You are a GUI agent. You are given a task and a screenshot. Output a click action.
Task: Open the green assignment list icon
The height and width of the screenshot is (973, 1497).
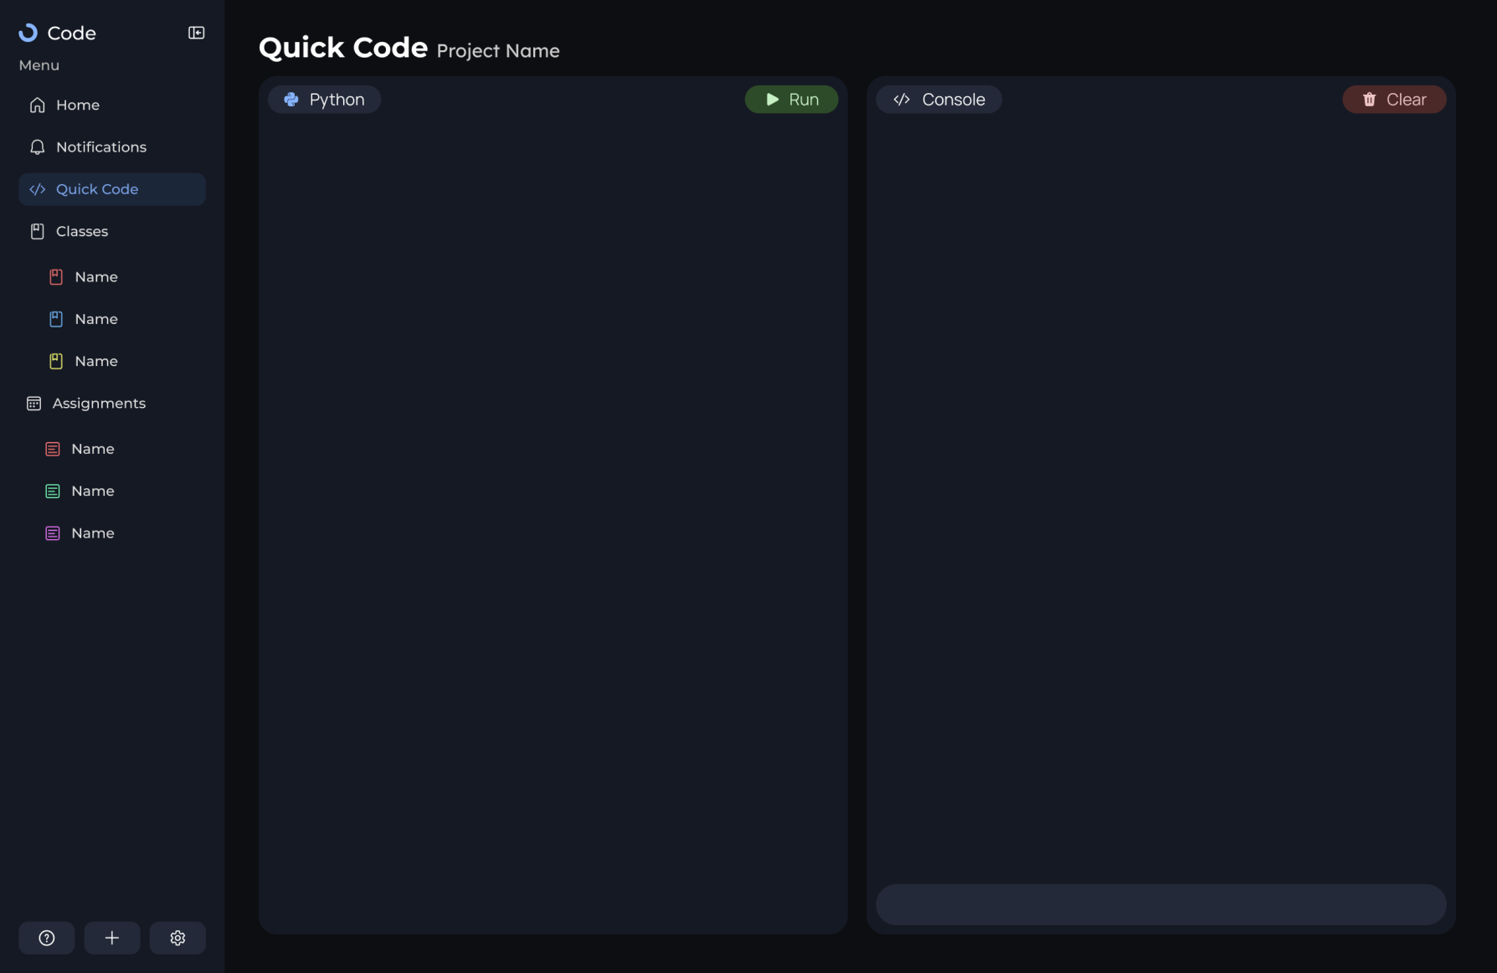pos(53,491)
